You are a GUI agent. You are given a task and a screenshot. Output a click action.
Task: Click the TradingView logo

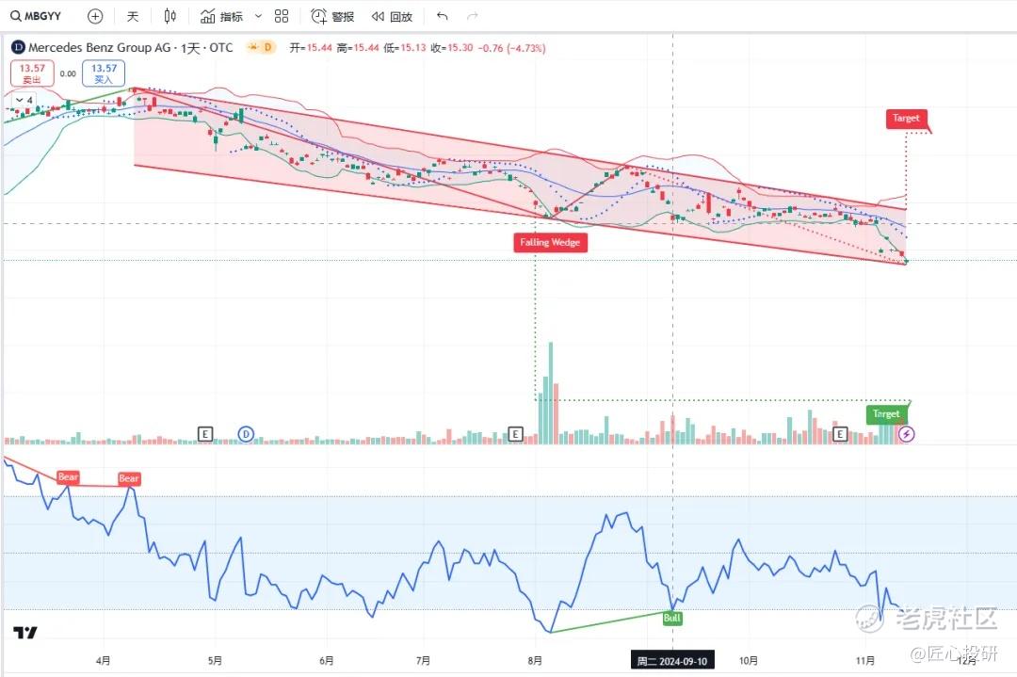click(25, 632)
